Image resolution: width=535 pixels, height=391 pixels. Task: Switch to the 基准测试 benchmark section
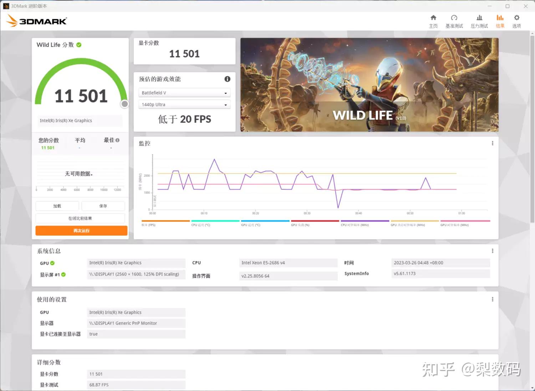[x=454, y=21]
